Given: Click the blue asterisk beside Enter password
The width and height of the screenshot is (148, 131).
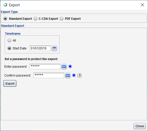Looking at the screenshot, I should pyautogui.click(x=70, y=66).
